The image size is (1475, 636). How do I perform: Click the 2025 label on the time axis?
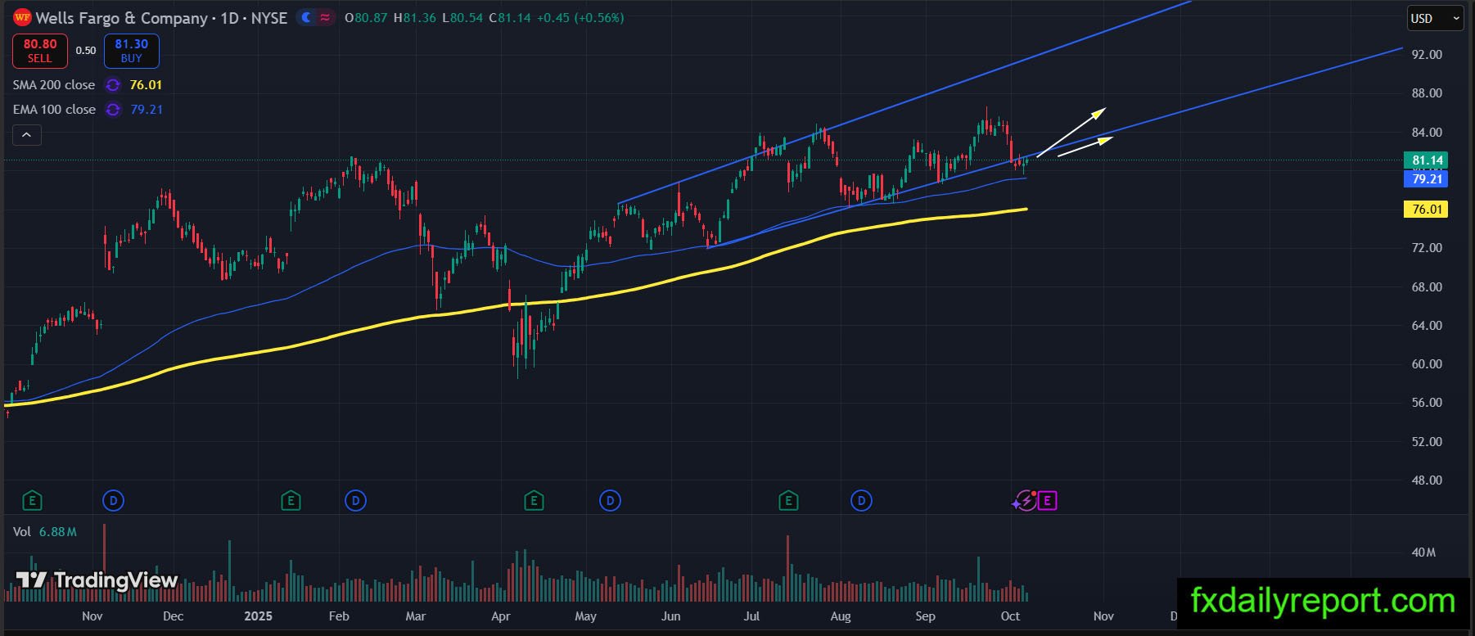pyautogui.click(x=258, y=616)
